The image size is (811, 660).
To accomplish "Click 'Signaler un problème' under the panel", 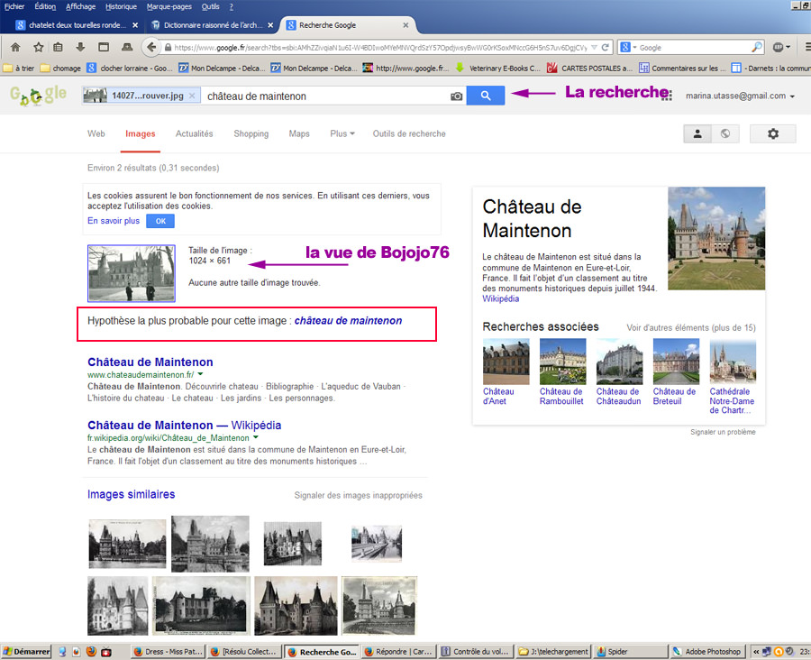I will point(723,432).
